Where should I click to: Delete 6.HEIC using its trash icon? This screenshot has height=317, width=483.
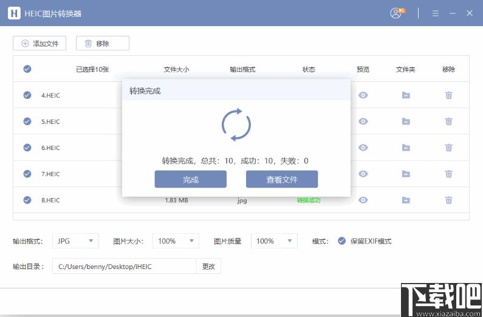[449, 148]
